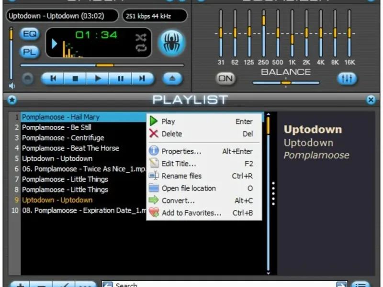
Task: Select orange track 9 Uptodown - Uptodown
Action: pyautogui.click(x=83, y=200)
